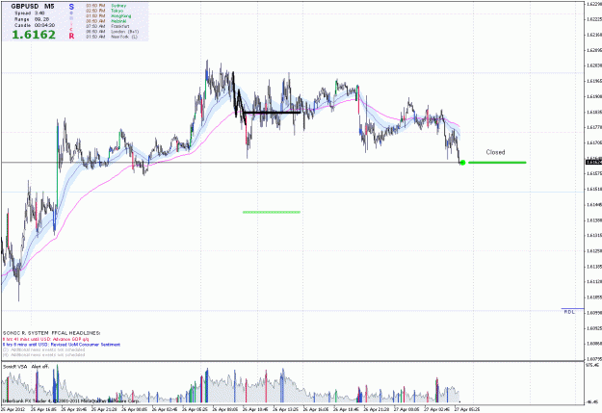Screen dimensions: 602x413
Task: Select the Sydney session clock row
Action: pyautogui.click(x=106, y=6)
